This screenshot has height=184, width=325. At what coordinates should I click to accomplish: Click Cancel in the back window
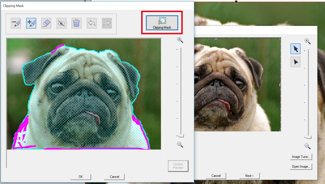pyautogui.click(x=216, y=176)
